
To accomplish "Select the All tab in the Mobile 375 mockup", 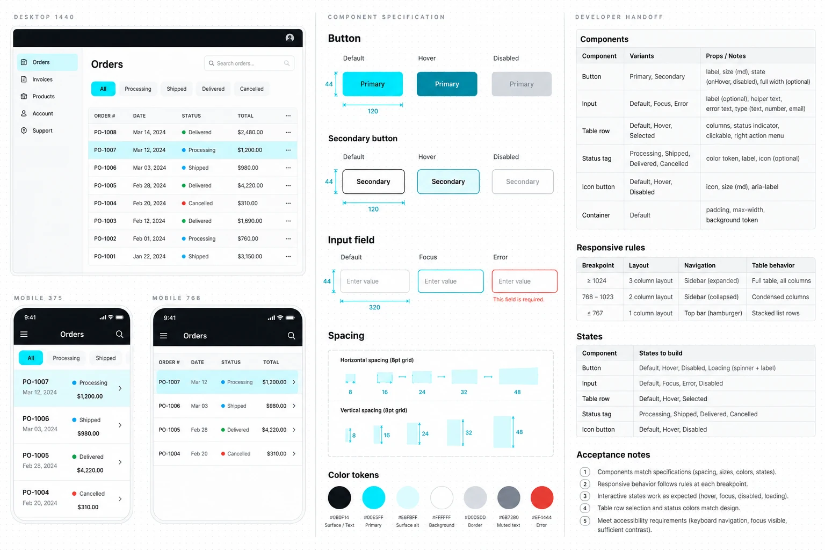I will point(31,358).
